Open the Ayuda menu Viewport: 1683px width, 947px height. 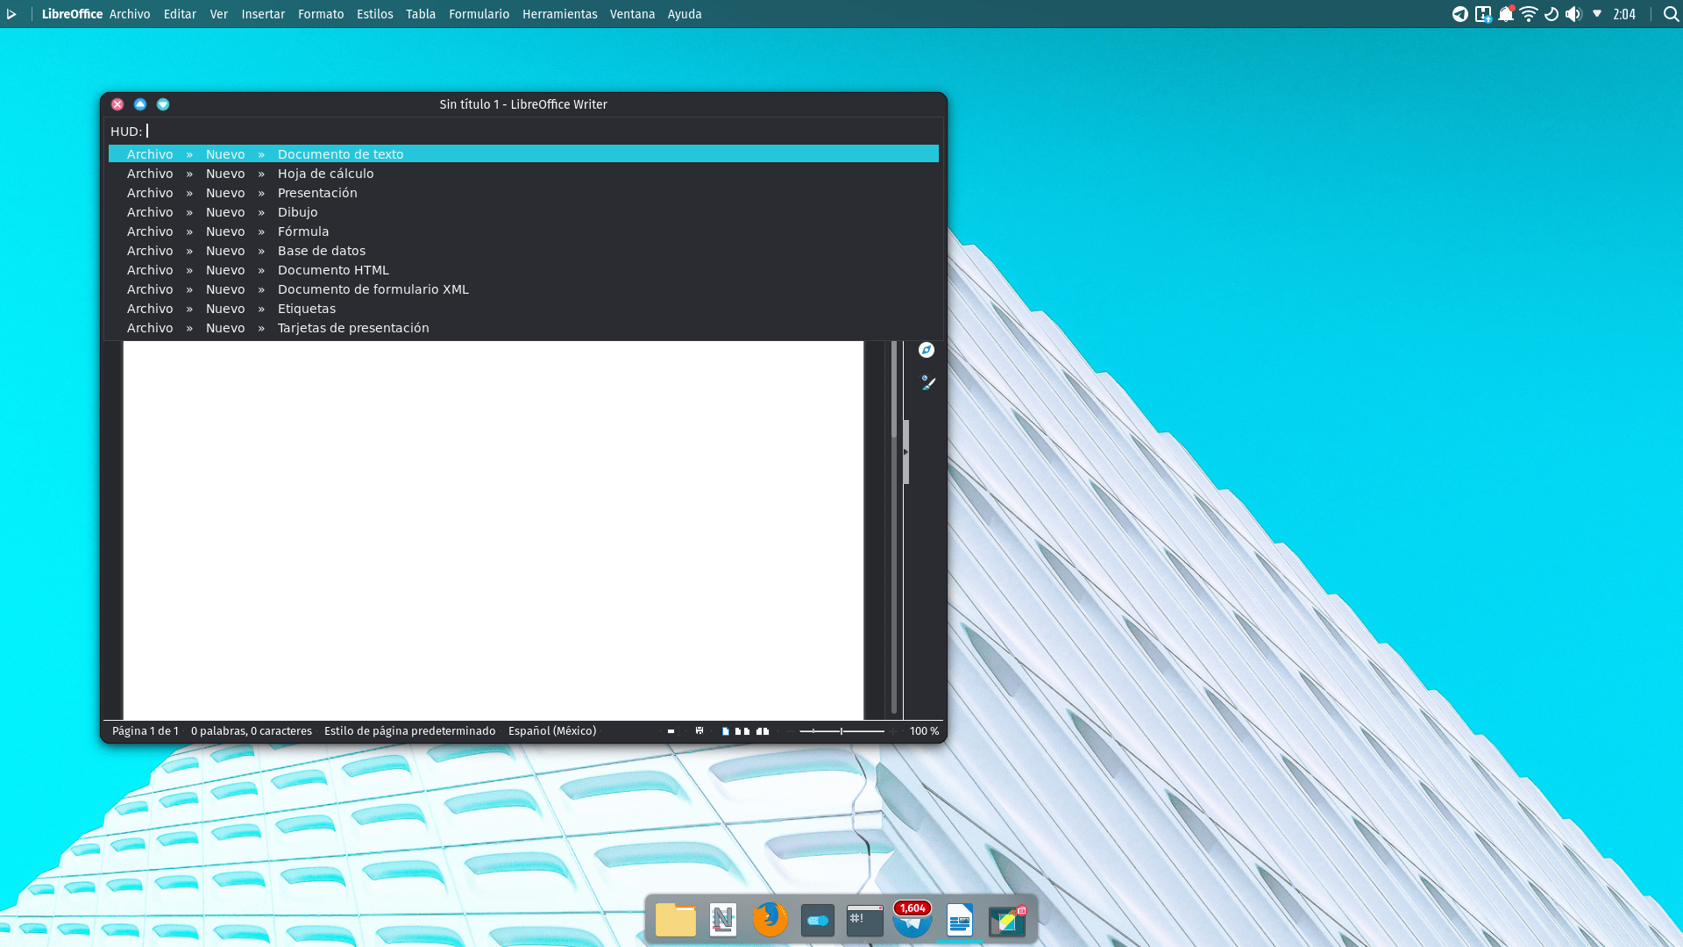685,14
